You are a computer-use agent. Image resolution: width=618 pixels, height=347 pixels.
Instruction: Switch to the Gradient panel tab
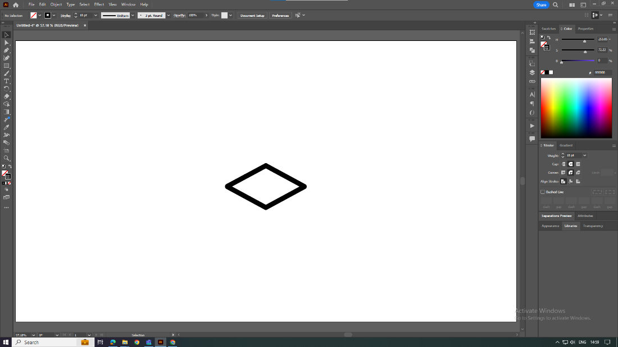pos(566,145)
